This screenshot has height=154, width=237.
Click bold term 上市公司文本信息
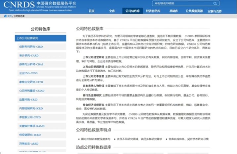click(93, 76)
